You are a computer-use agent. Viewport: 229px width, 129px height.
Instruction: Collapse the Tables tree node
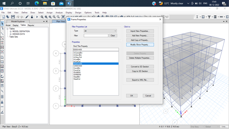click(7, 29)
